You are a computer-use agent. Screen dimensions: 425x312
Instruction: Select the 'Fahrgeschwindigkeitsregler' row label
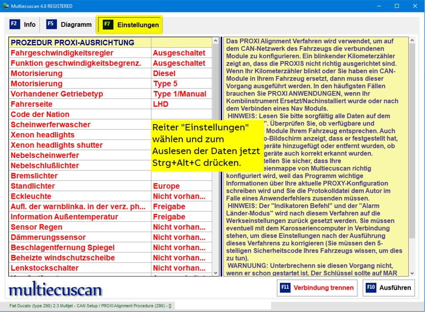[62, 53]
